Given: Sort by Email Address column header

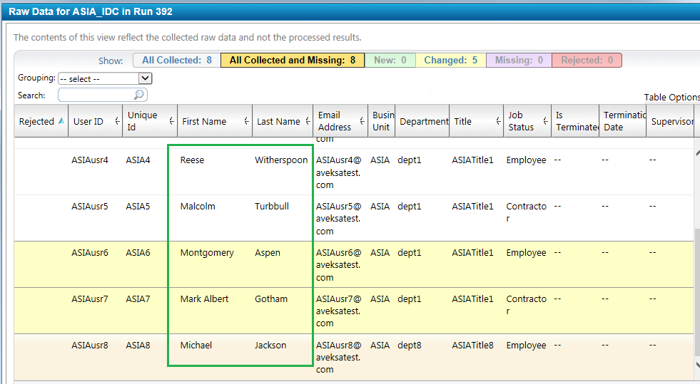Looking at the screenshot, I should pyautogui.click(x=334, y=121).
